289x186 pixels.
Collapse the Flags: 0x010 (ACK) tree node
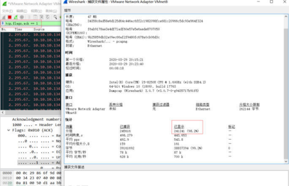(9, 130)
